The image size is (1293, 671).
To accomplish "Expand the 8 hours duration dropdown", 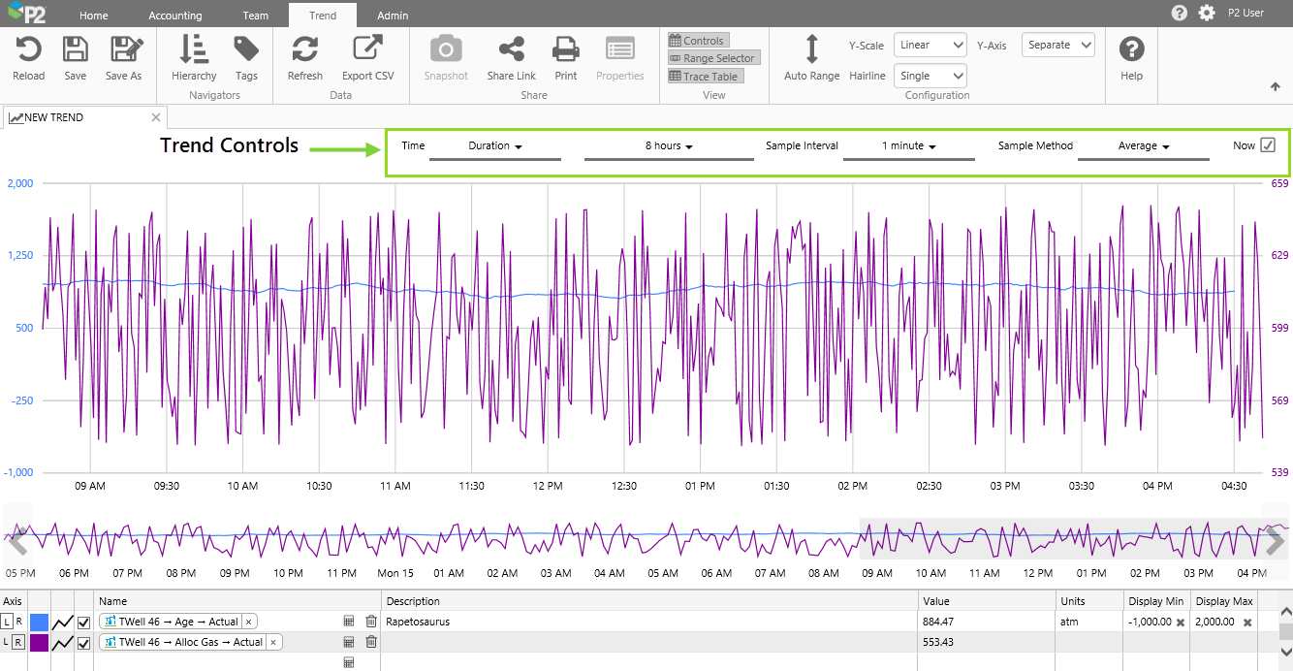I will 669,146.
